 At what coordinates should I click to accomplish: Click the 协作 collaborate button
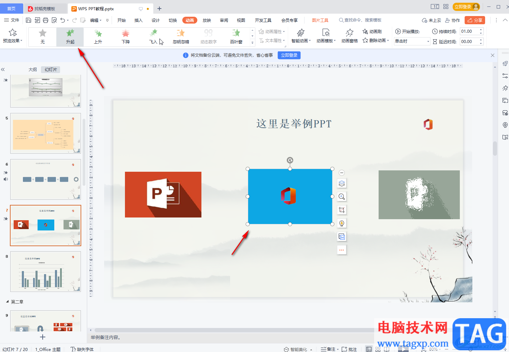(x=453, y=20)
